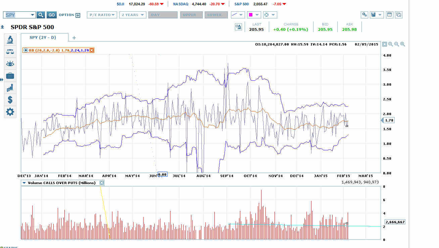Open the line style dropdown
The image size is (439, 248).
coord(237,15)
